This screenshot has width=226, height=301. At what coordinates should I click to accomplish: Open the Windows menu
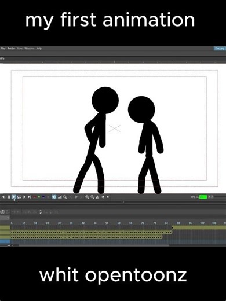[30, 49]
